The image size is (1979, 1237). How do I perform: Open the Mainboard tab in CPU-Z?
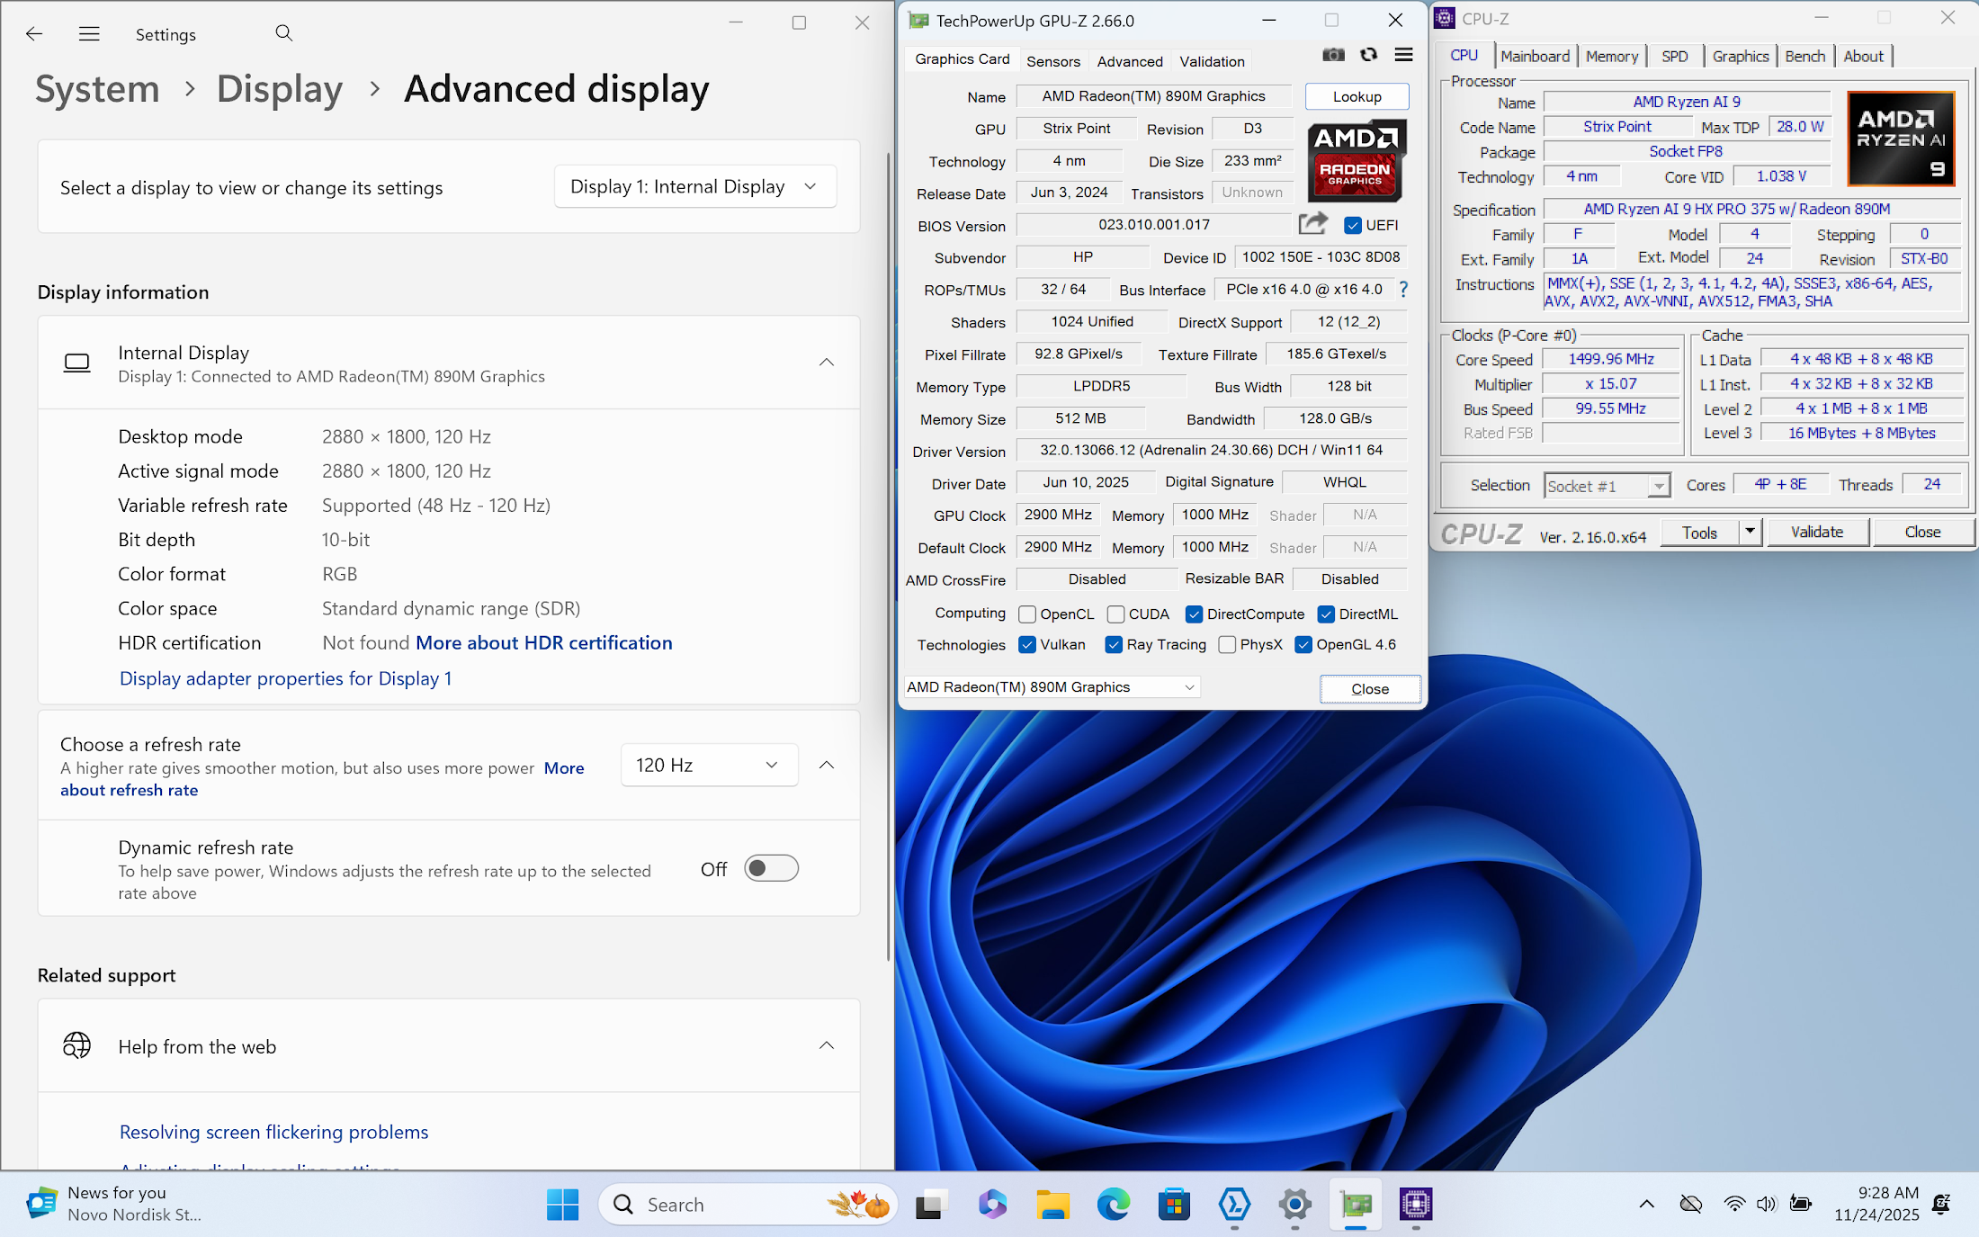pos(1535,56)
